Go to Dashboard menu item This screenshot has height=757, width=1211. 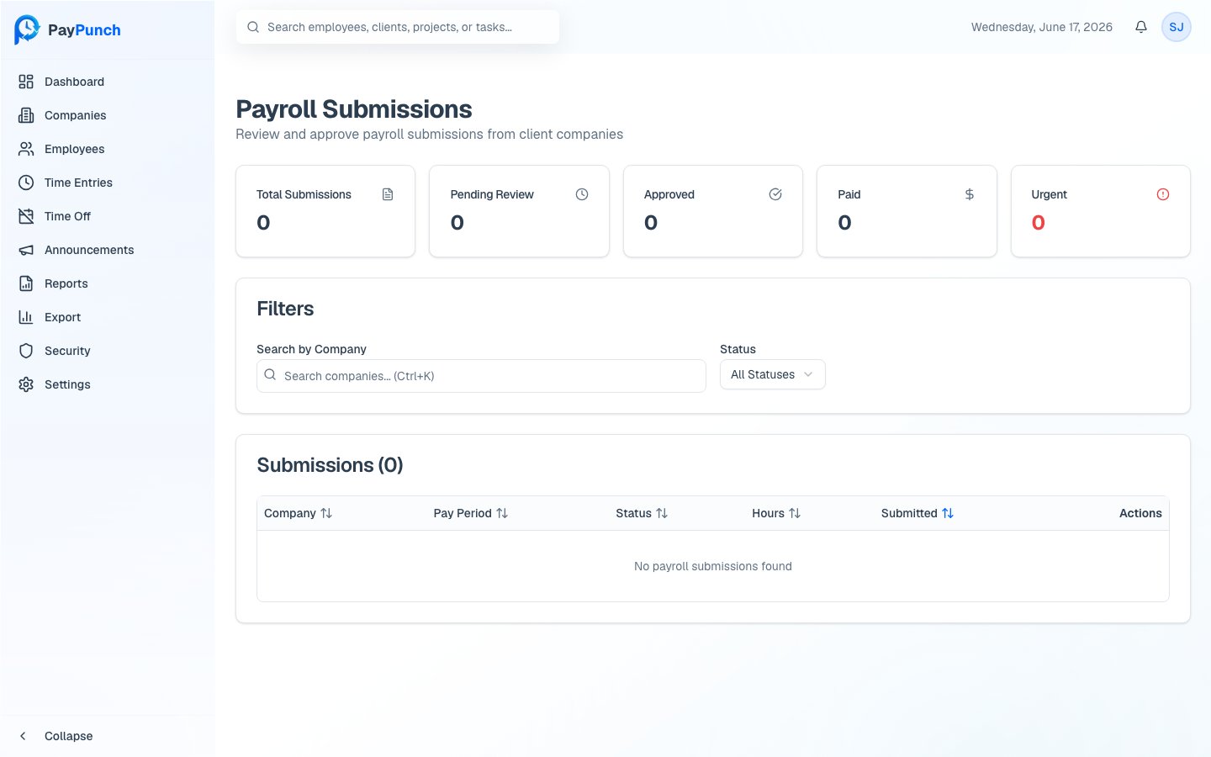(108, 82)
